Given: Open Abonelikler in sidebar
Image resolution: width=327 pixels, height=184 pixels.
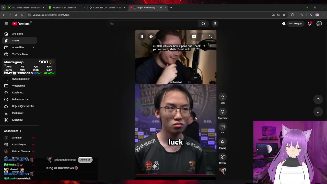Looking at the screenshot, I should pyautogui.click(x=19, y=47).
